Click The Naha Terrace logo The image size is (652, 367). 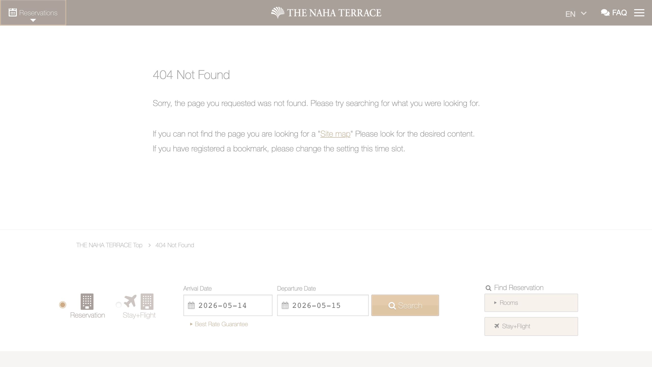tap(326, 13)
